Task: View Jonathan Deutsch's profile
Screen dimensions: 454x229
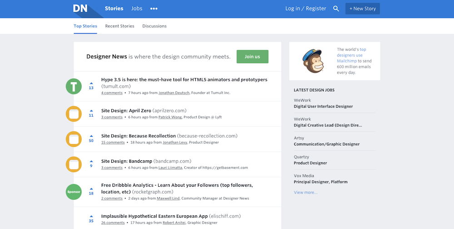Action: pos(174,93)
